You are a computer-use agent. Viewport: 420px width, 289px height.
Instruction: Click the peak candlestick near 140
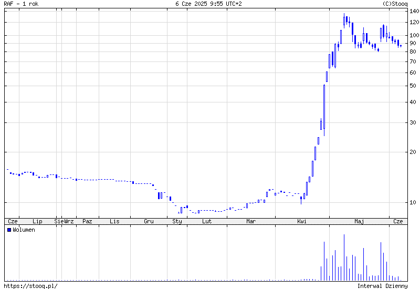[x=344, y=20]
